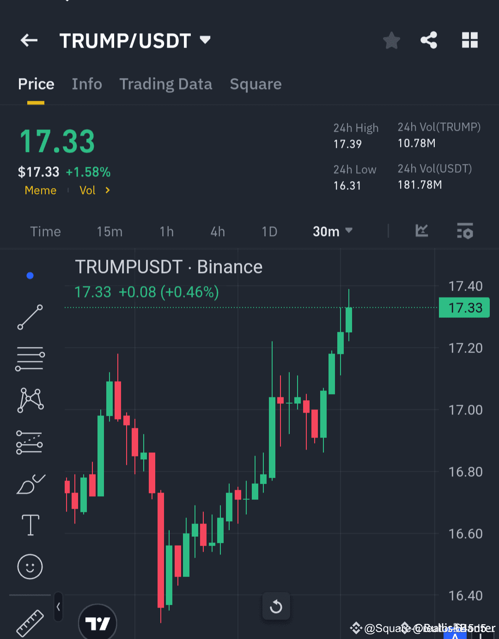Switch to the Square tab
This screenshot has height=639, width=499.
(256, 84)
